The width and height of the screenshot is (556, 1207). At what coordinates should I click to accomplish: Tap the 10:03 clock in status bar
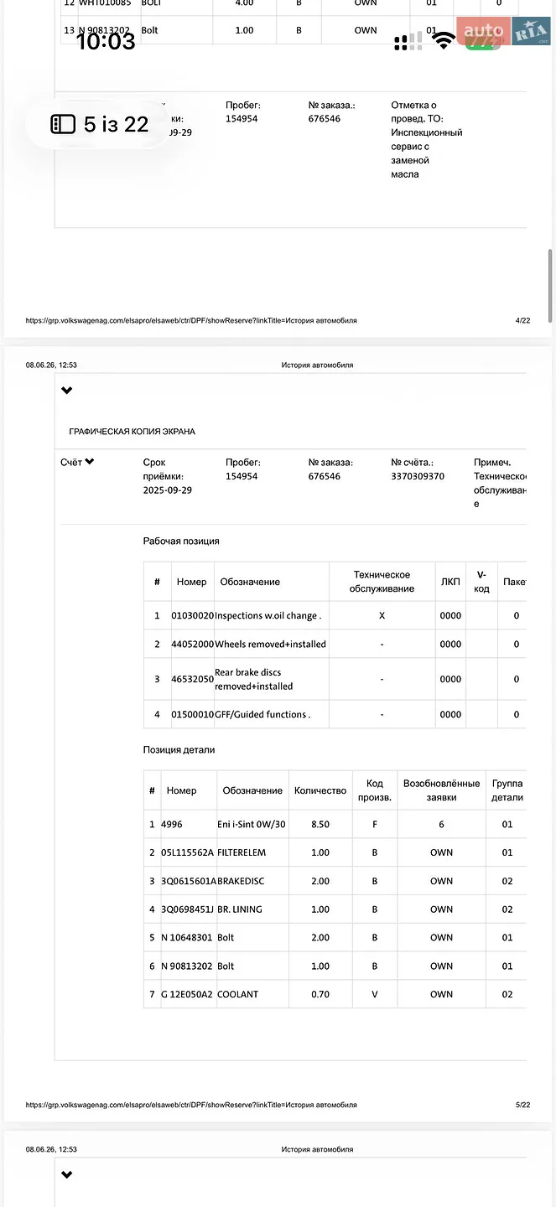coord(106,41)
